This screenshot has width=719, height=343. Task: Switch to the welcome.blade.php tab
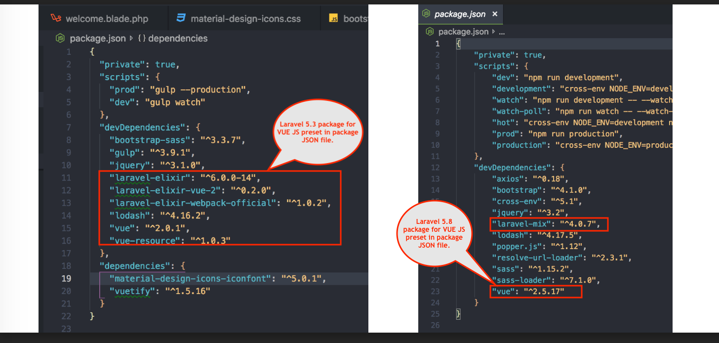point(106,19)
